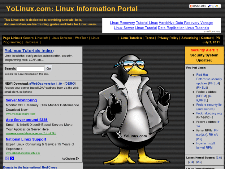Click the Security Alert!!! heading
The height and width of the screenshot is (169, 225).
pos(204,50)
